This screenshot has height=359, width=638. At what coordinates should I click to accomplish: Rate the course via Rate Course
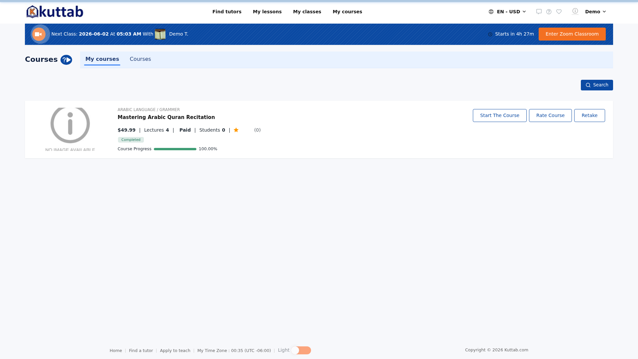tap(550, 115)
